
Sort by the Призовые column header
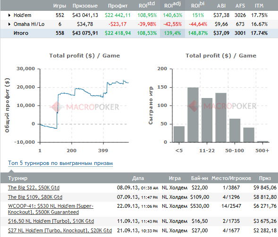click(x=85, y=6)
